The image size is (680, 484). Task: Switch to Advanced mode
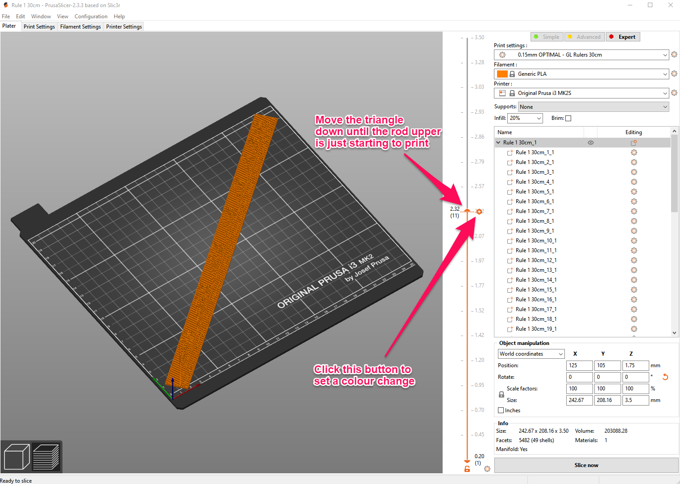(585, 37)
